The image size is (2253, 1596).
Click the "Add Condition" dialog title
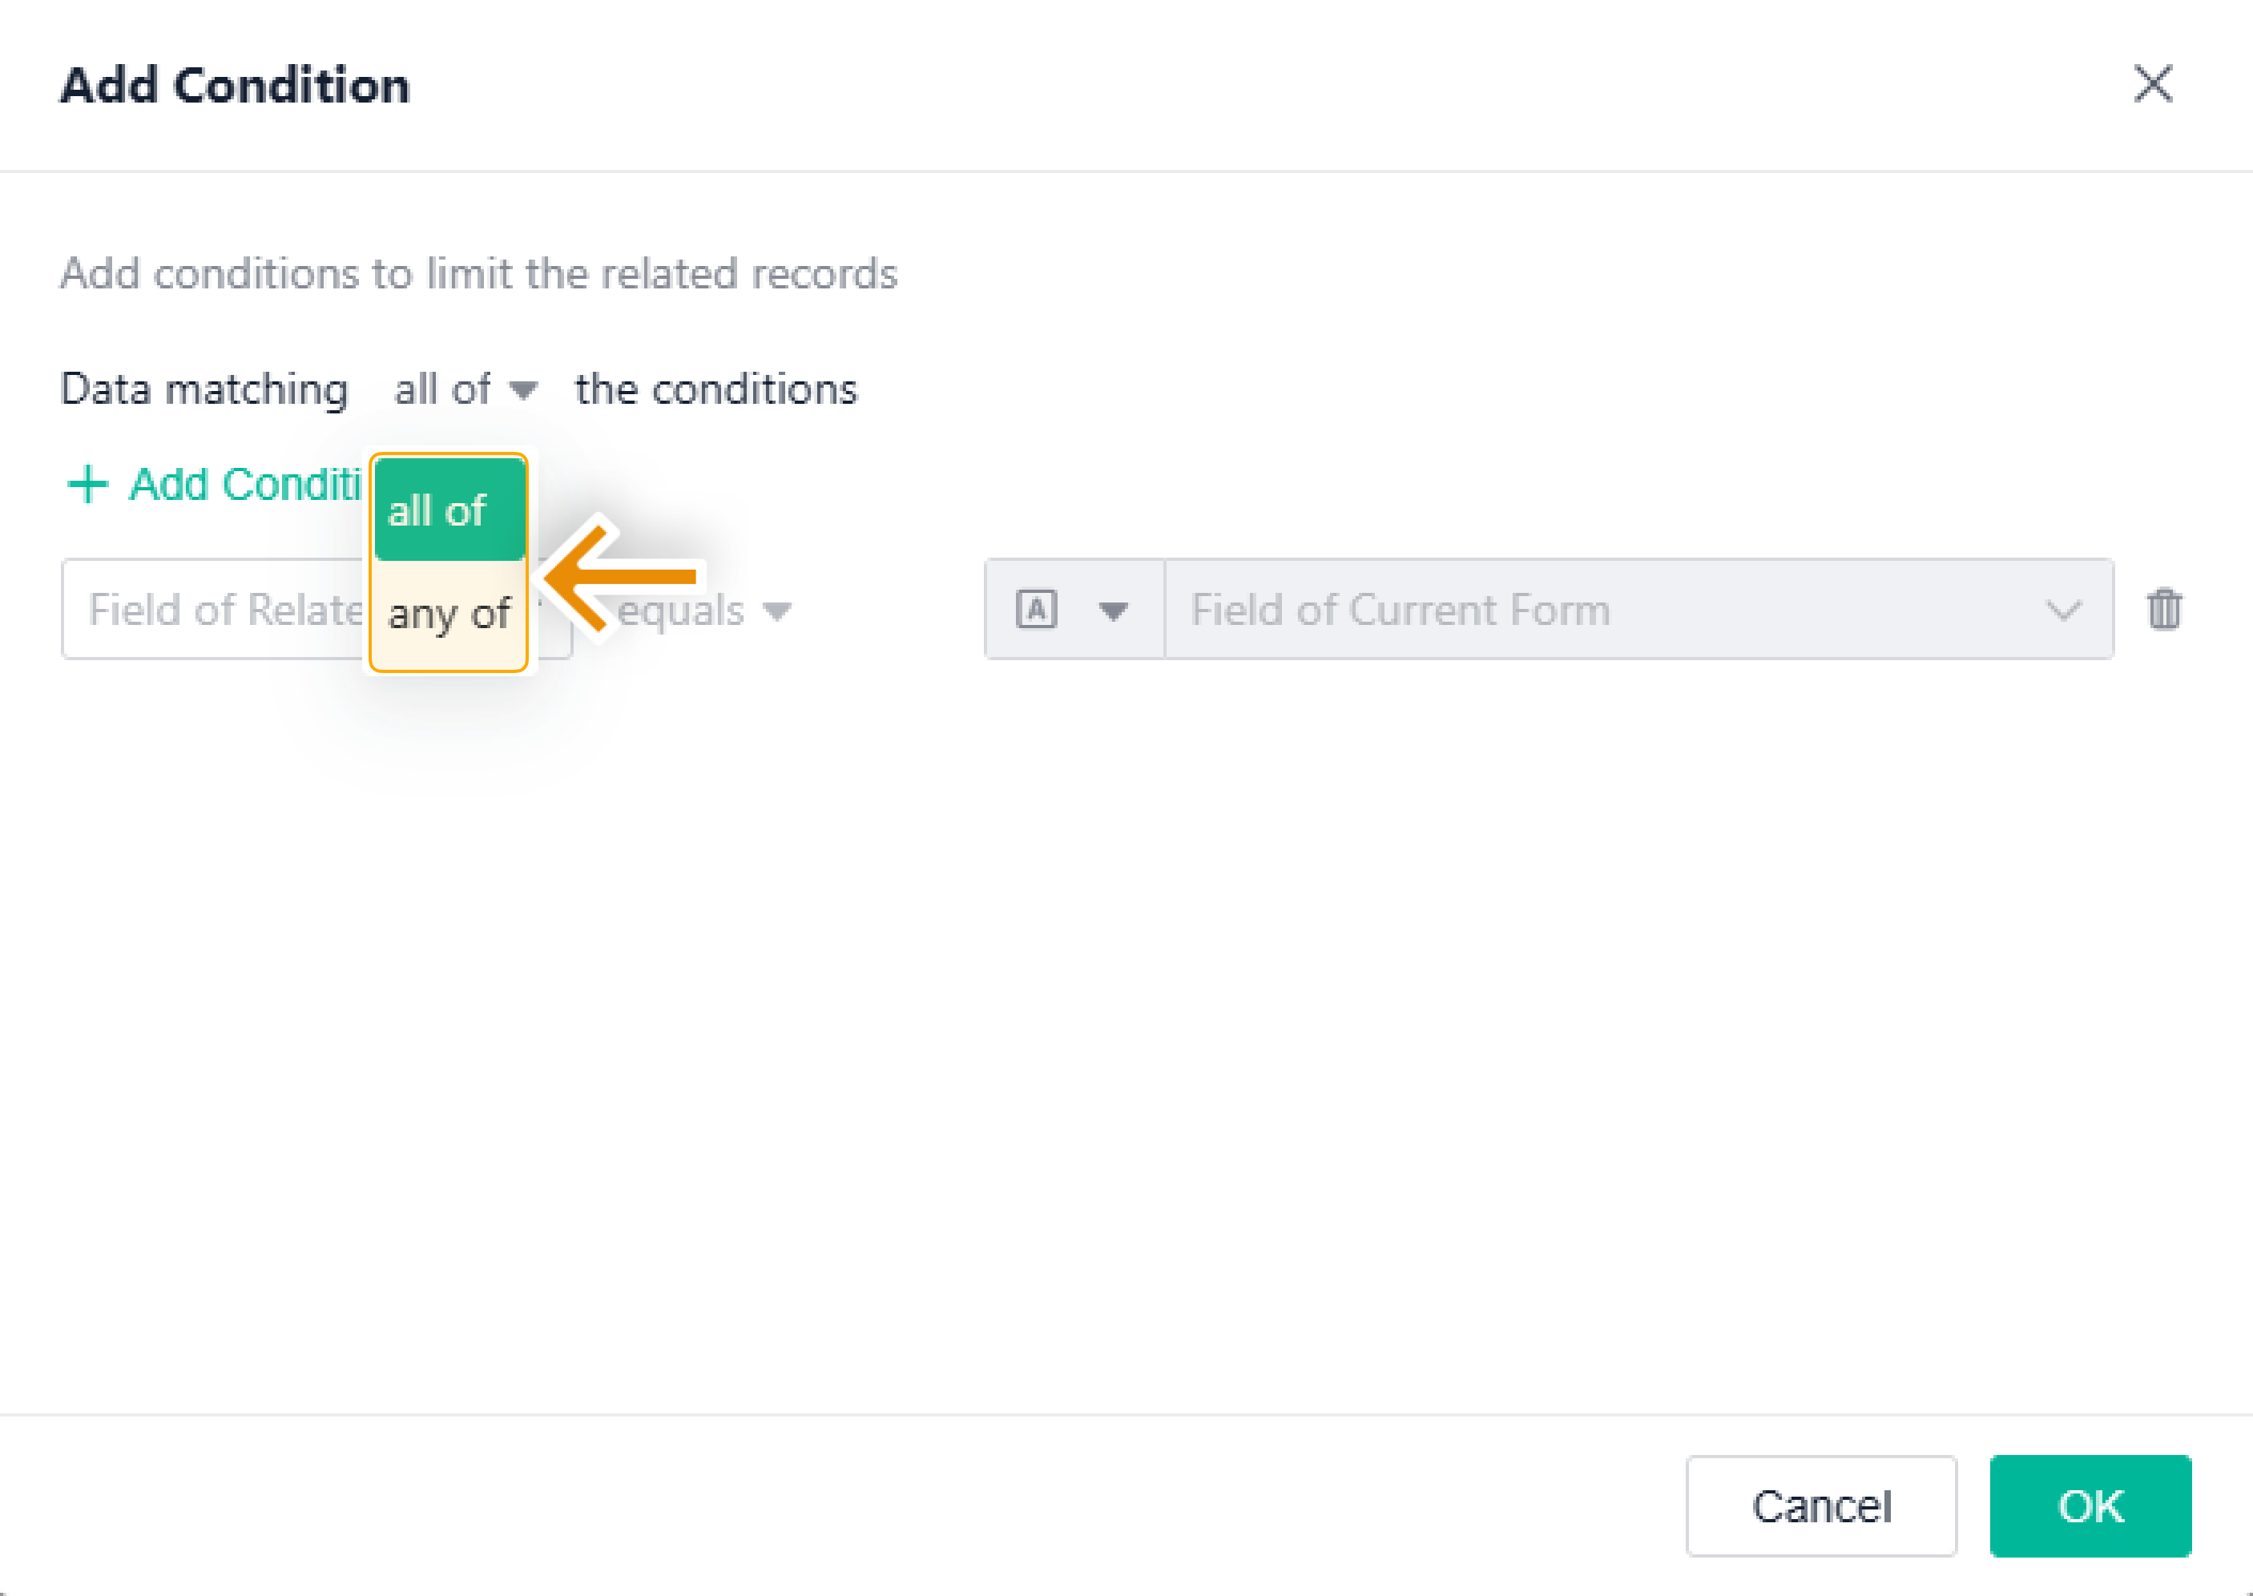tap(235, 86)
